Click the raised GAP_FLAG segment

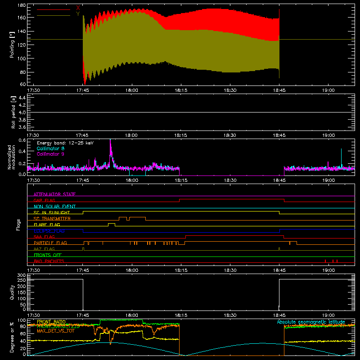point(232,199)
